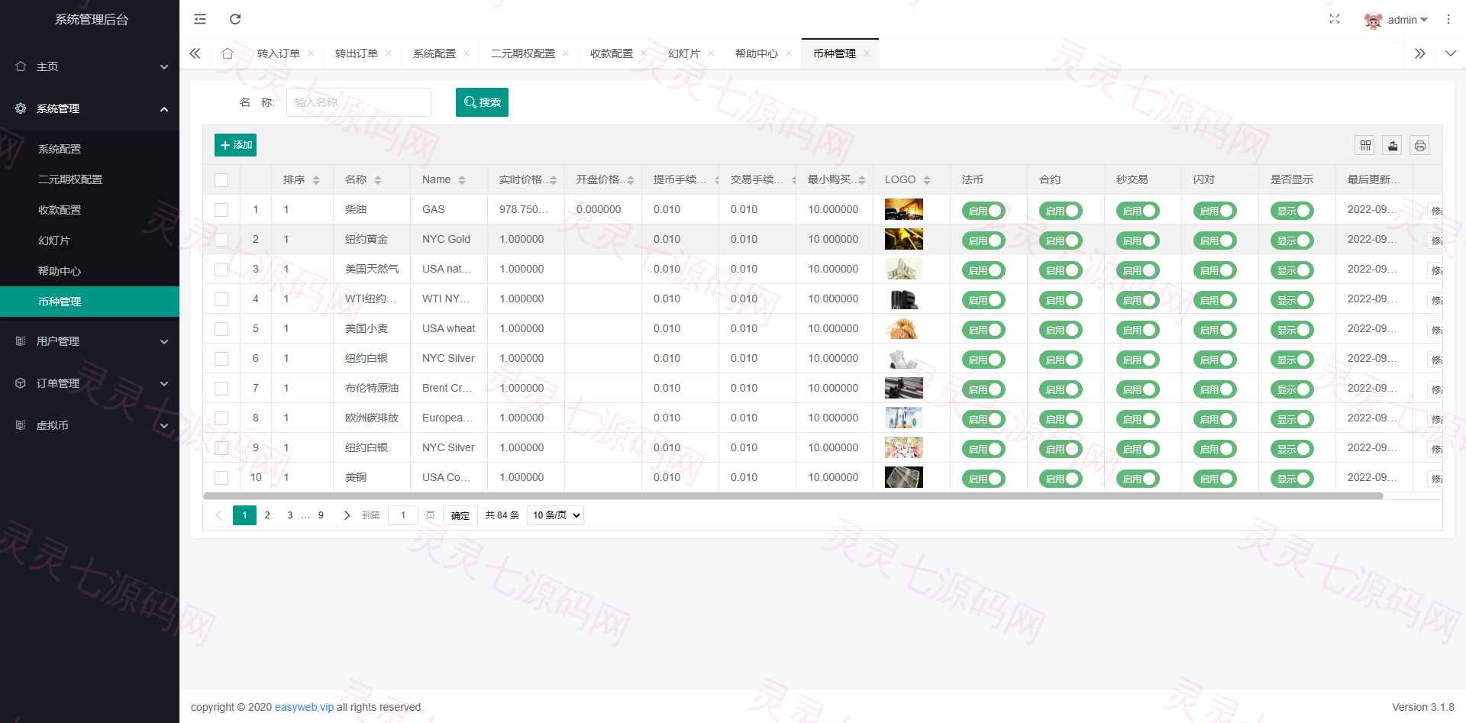Toggle 是否显示 switch for 布伦特原油 row

(1292, 389)
